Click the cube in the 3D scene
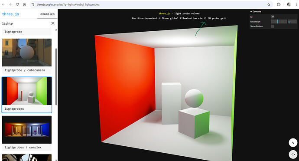This screenshot has width=299, height=161. pos(194,123)
